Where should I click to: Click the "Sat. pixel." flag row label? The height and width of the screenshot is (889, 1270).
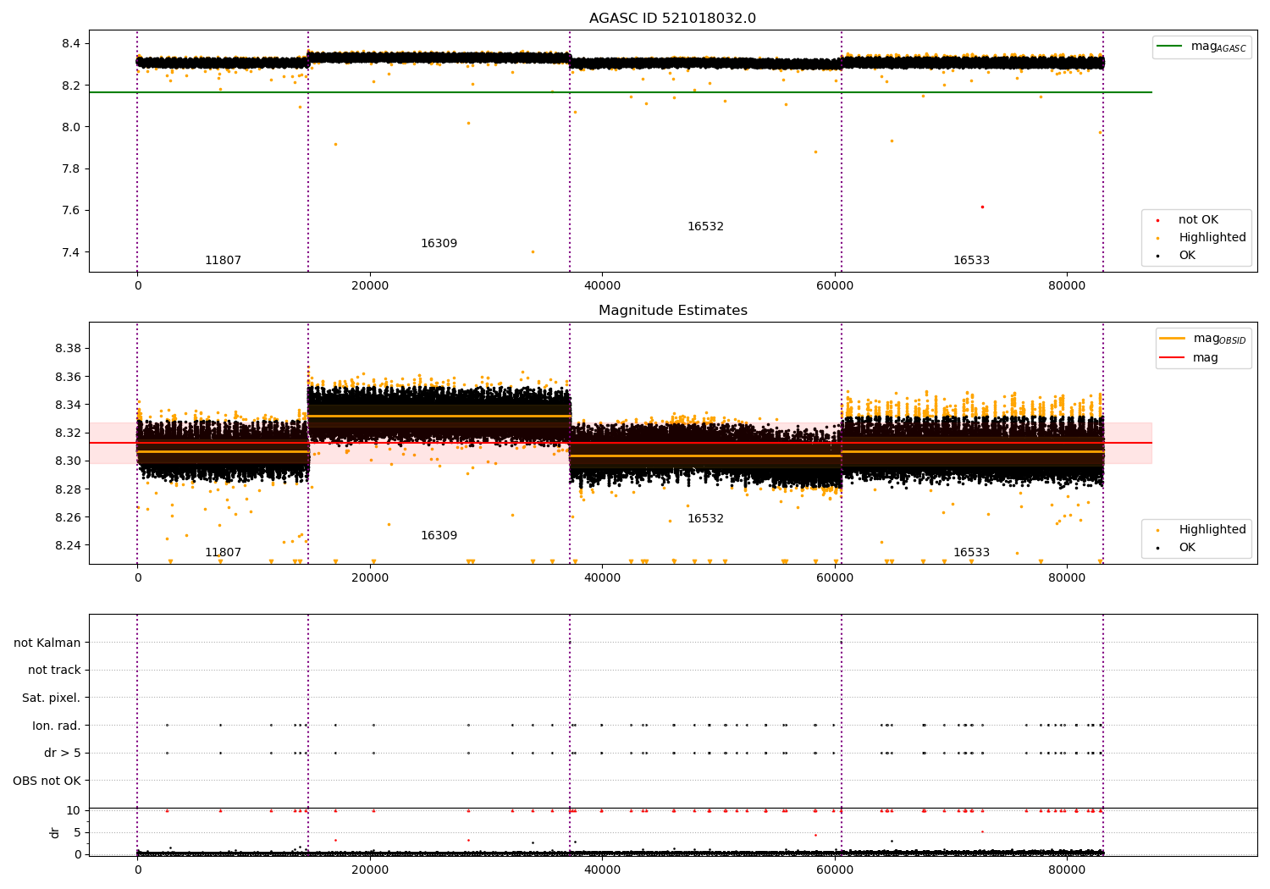pyautogui.click(x=52, y=698)
